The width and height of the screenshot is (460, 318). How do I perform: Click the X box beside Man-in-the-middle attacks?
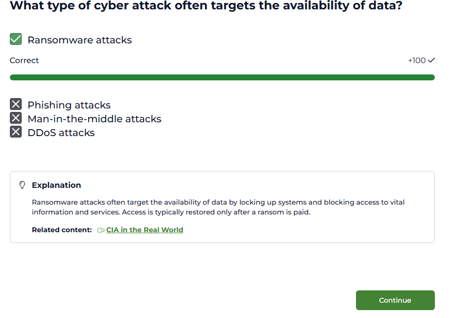16,118
